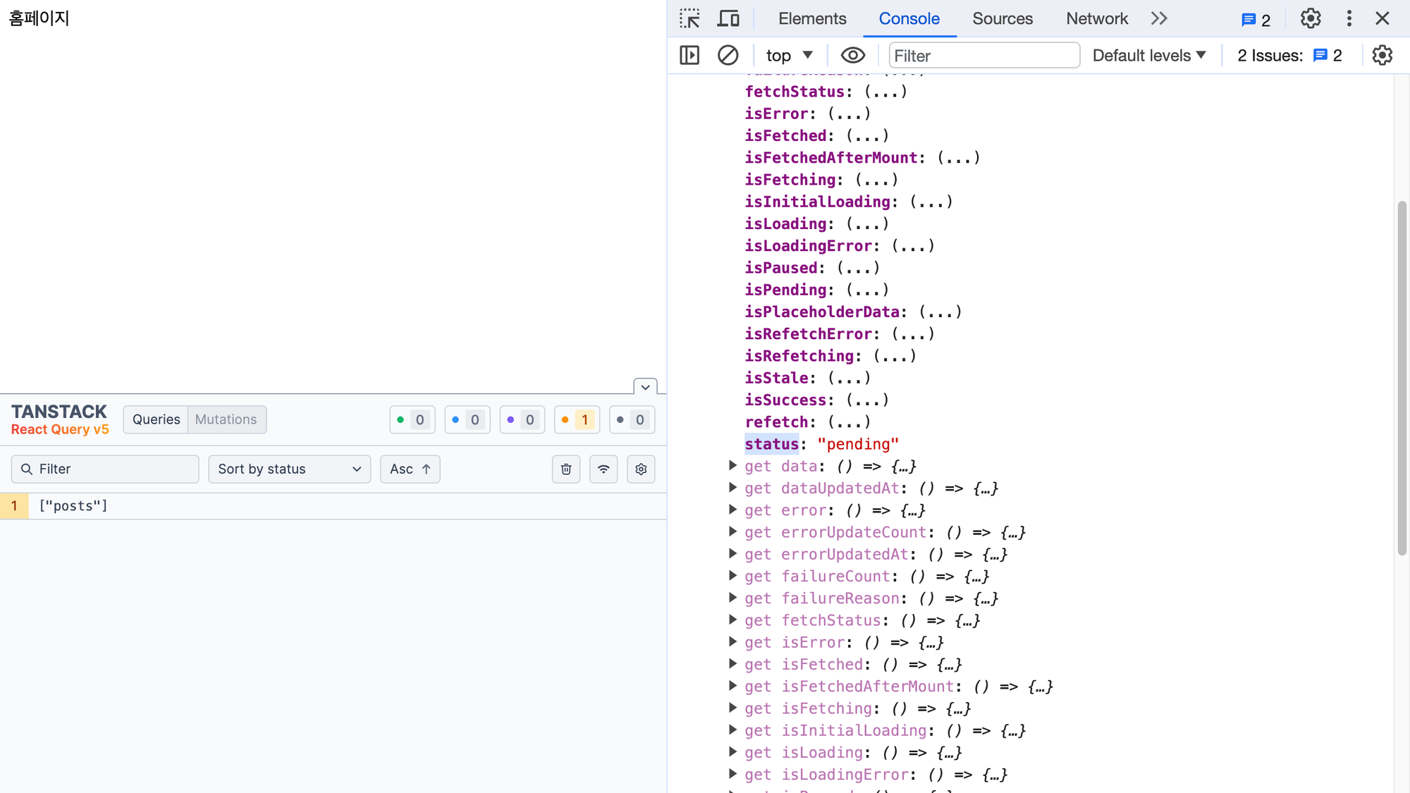Screen dimensions: 1410x793
Task: Toggle the device toolbar
Action: (x=728, y=18)
